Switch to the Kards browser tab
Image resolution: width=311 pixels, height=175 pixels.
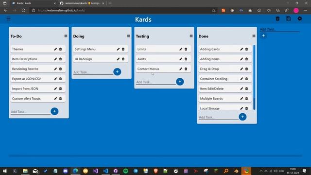click(34, 3)
